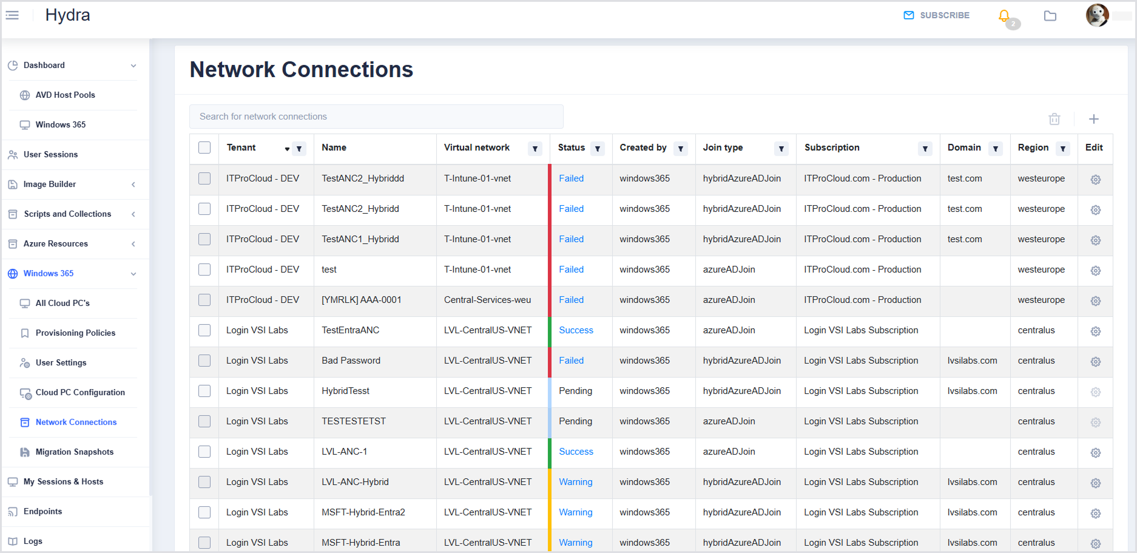Filter the Virtual network column
Screen dimensions: 1137x553
535,149
